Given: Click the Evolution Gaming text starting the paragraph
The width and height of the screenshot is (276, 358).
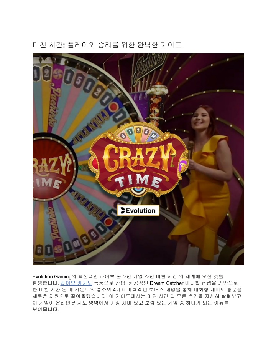Looking at the screenshot, I should pyautogui.click(x=52, y=277).
